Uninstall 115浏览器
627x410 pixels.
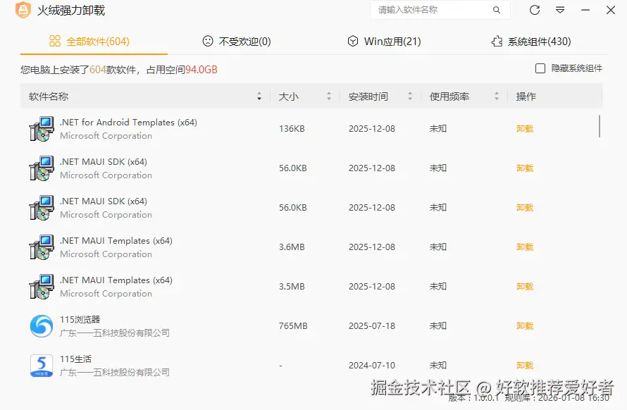525,326
